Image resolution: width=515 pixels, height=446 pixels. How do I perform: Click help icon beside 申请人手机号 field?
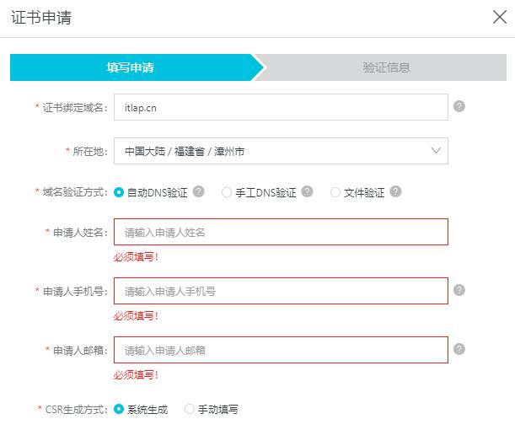click(459, 290)
